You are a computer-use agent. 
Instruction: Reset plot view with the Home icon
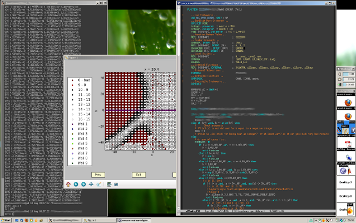pos(68,185)
